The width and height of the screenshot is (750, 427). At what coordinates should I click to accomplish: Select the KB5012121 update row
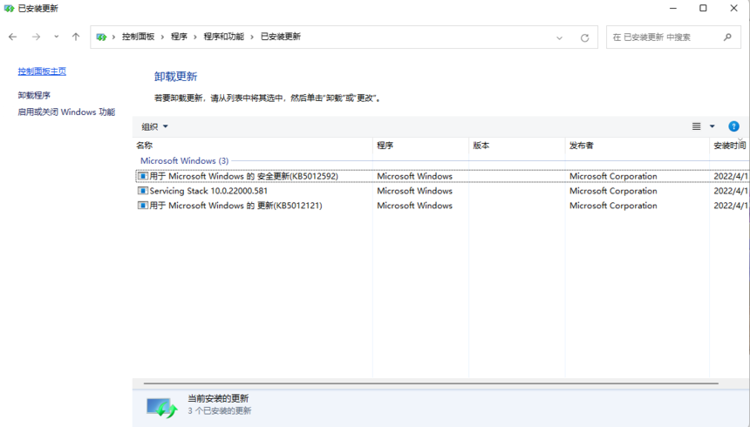tap(442, 206)
